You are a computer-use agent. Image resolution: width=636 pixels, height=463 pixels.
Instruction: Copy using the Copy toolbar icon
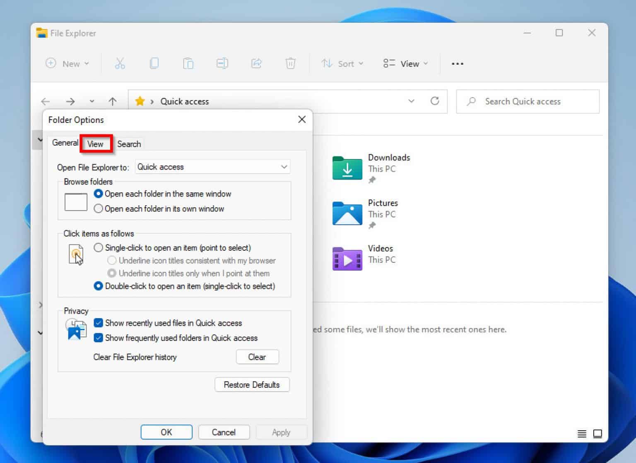pos(154,63)
